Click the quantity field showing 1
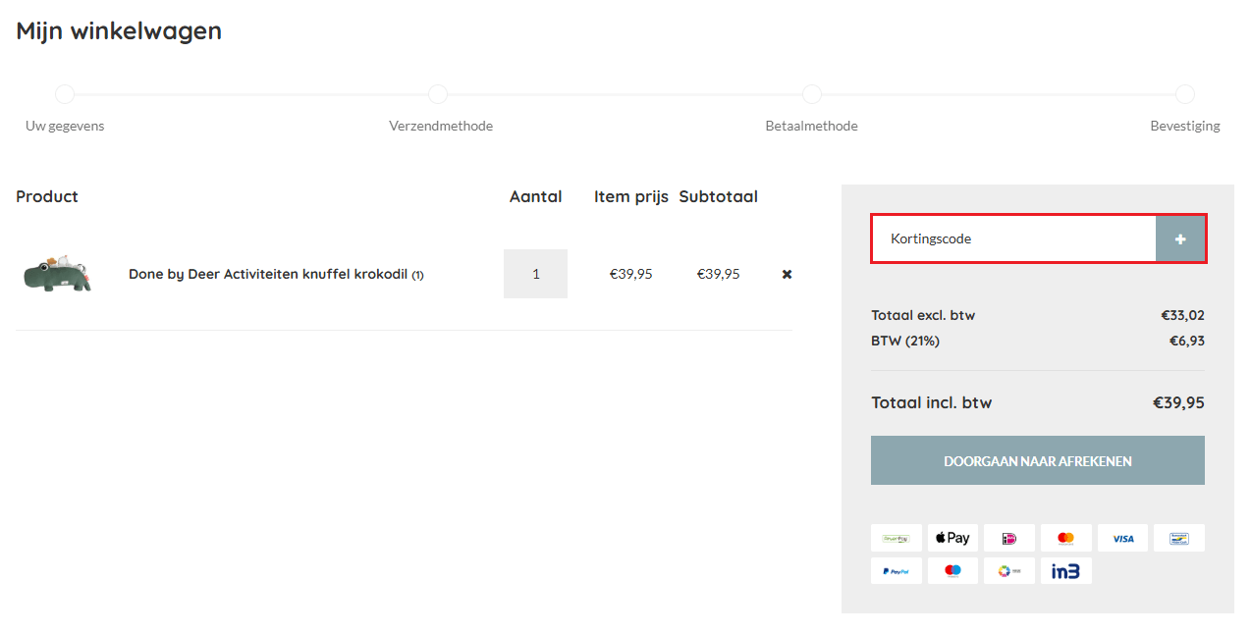 (535, 274)
